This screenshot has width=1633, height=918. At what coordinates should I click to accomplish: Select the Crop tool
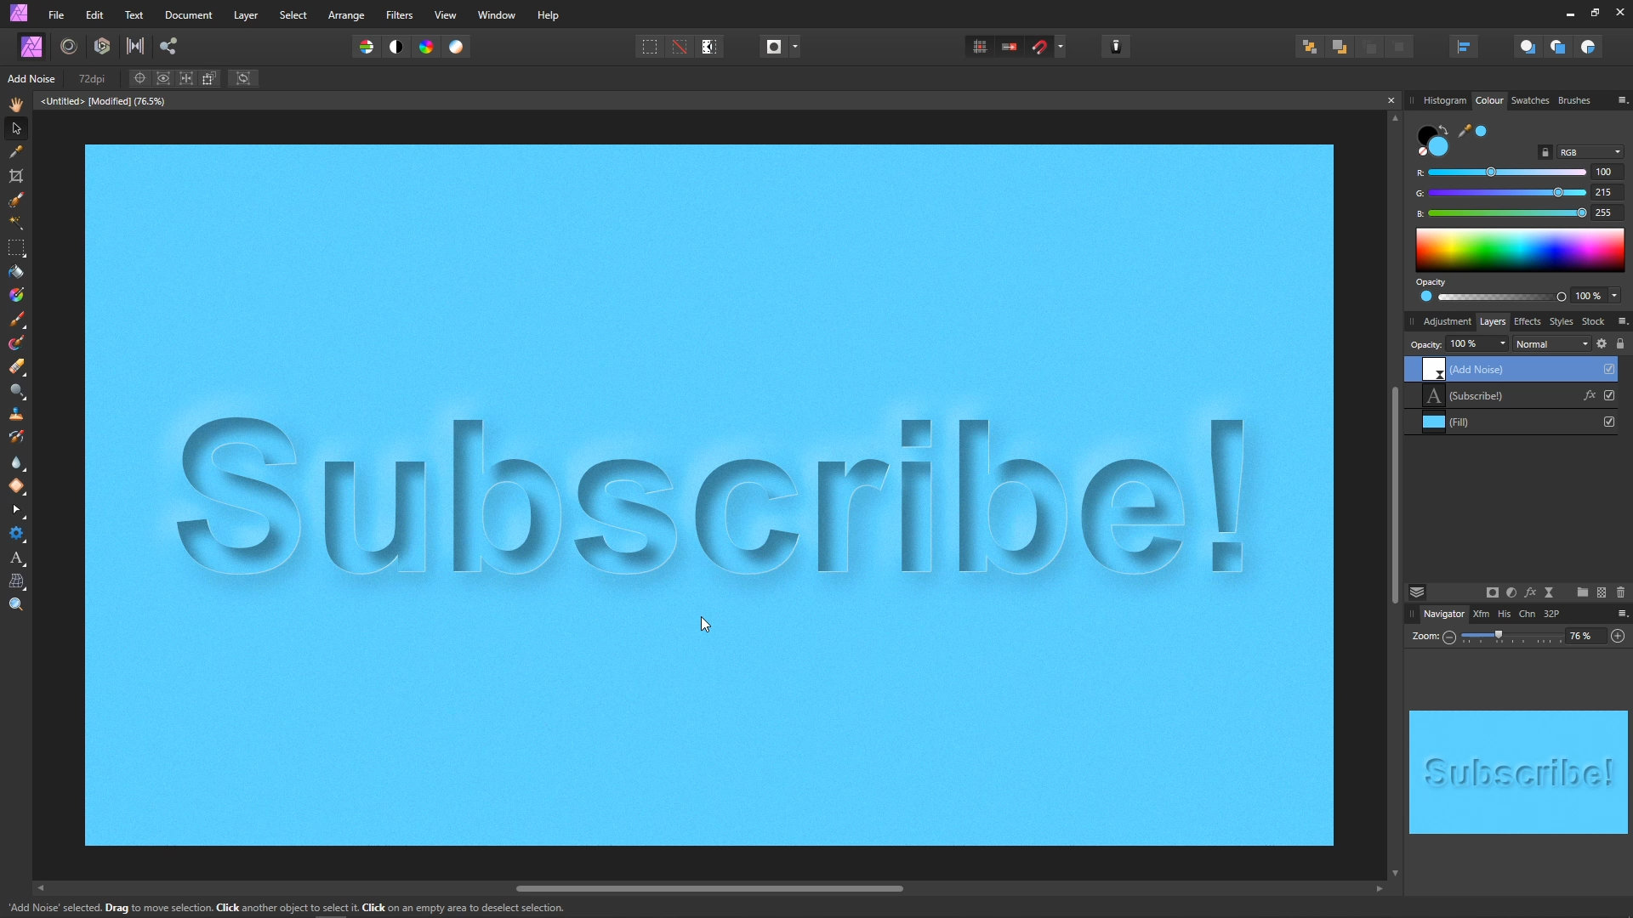[16, 176]
